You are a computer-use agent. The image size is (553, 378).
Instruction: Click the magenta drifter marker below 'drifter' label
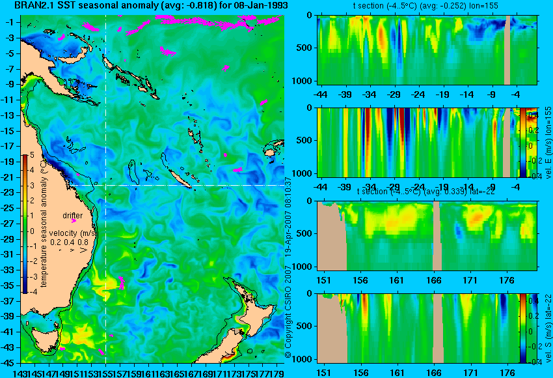click(74, 221)
